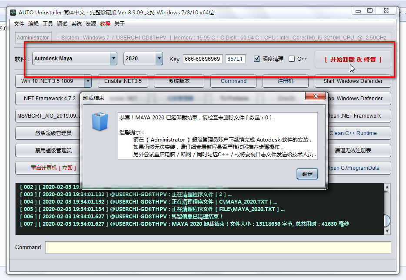Click the Clean C++ Runtime button

tap(359, 133)
